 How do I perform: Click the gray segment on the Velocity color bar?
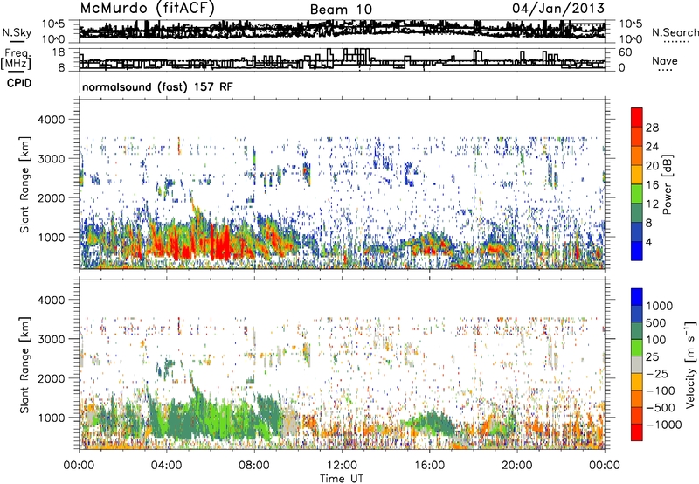(637, 365)
